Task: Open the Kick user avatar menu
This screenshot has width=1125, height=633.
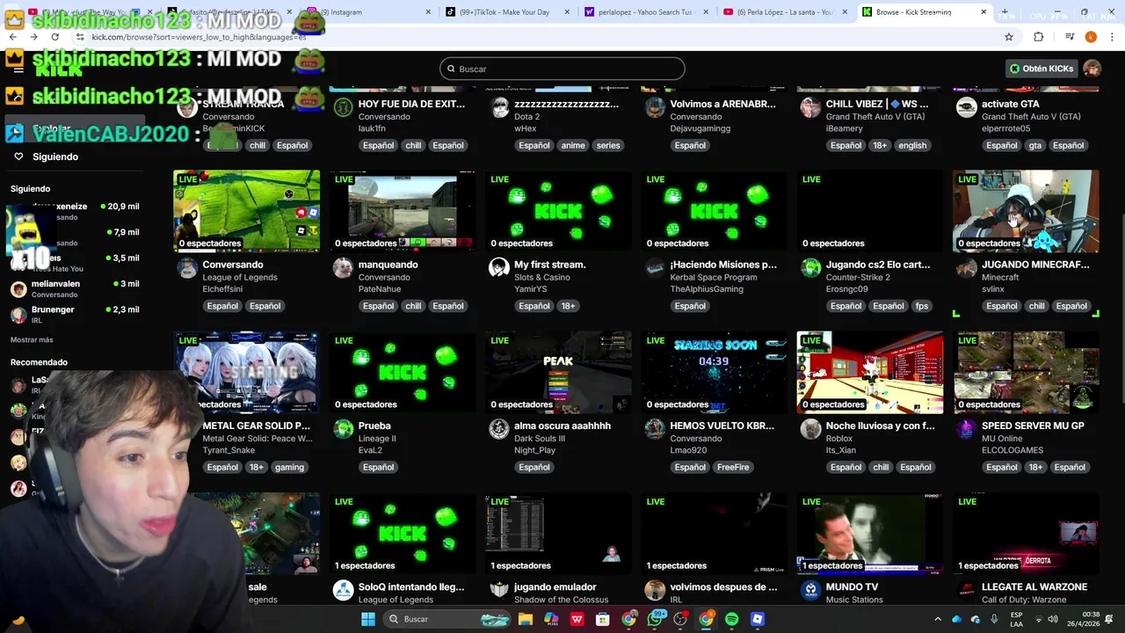Action: point(1092,69)
